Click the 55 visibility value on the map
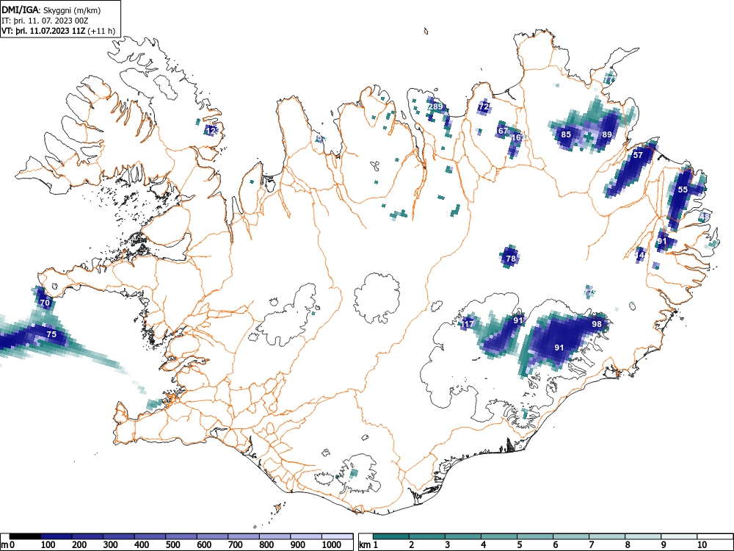 683,190
